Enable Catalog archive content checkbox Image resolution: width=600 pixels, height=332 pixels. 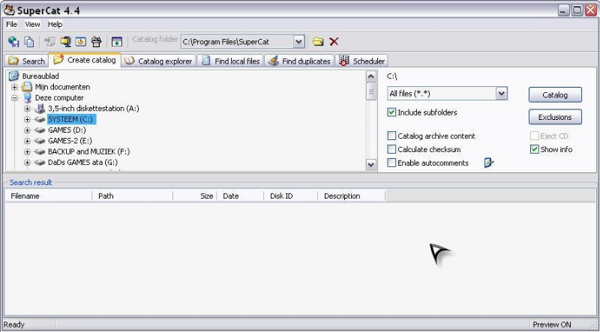coord(391,136)
